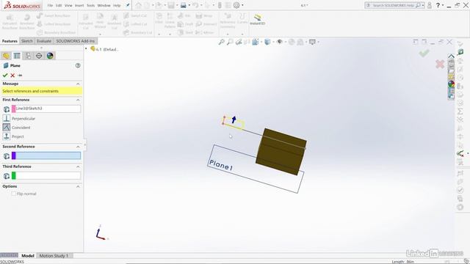
Task: Click the Second Reference selection box
Action: (x=48, y=155)
